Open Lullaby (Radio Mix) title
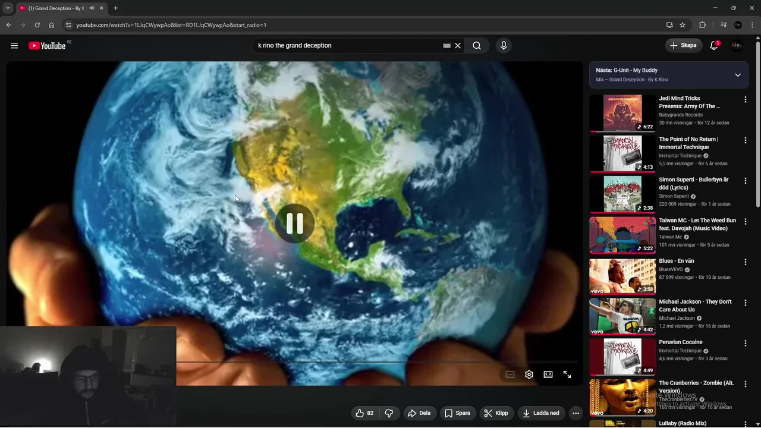This screenshot has height=428, width=761. [683, 423]
